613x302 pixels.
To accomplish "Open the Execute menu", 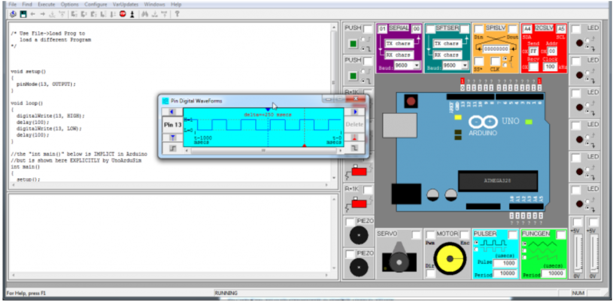I will click(x=46, y=4).
